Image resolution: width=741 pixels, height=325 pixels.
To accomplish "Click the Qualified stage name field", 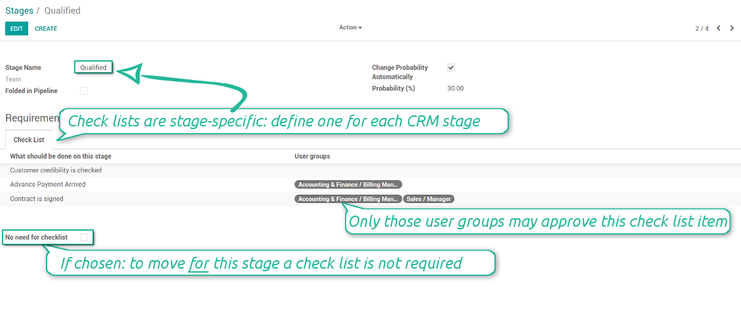I will (93, 67).
